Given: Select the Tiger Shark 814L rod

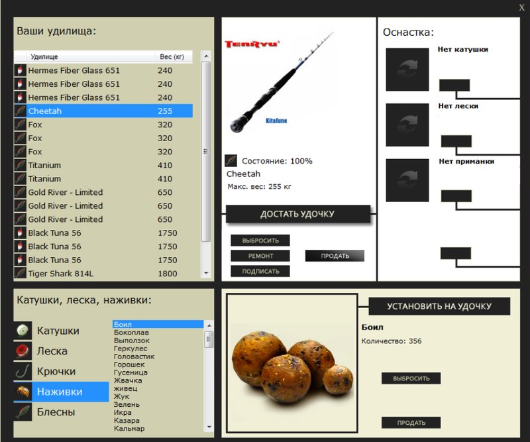Looking at the screenshot, I should click(103, 273).
